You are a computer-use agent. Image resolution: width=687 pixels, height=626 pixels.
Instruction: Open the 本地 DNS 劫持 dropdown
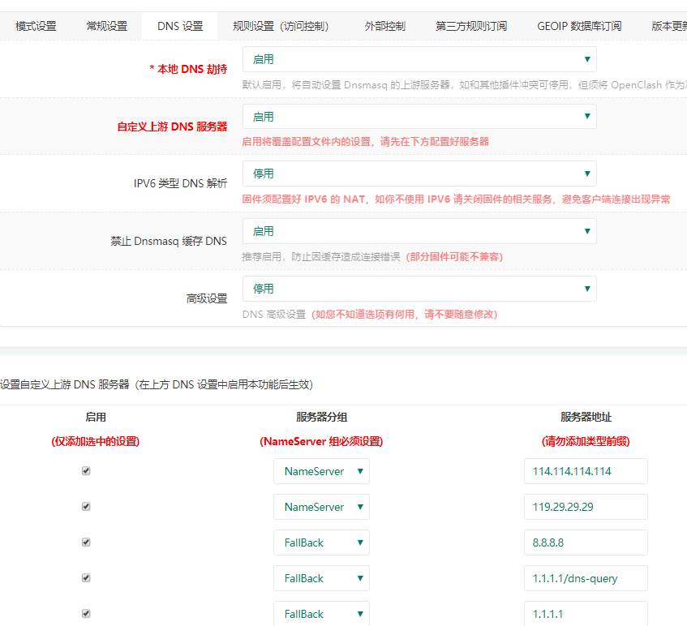click(x=419, y=59)
